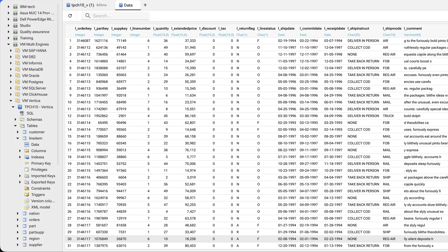Click suppkey cell '7331'
448x252 pixels.
122,232
